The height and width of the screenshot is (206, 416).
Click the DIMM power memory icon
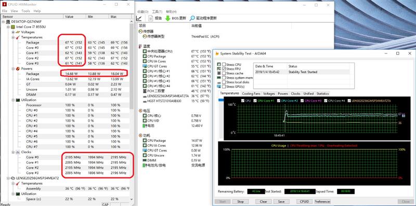[x=145, y=160]
